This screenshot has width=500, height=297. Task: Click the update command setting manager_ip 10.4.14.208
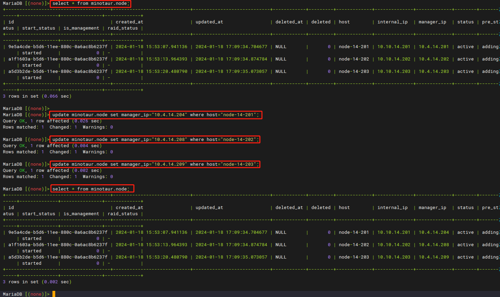click(x=155, y=139)
